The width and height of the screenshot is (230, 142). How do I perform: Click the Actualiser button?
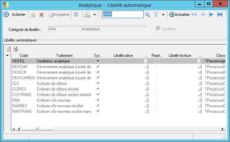tap(179, 14)
